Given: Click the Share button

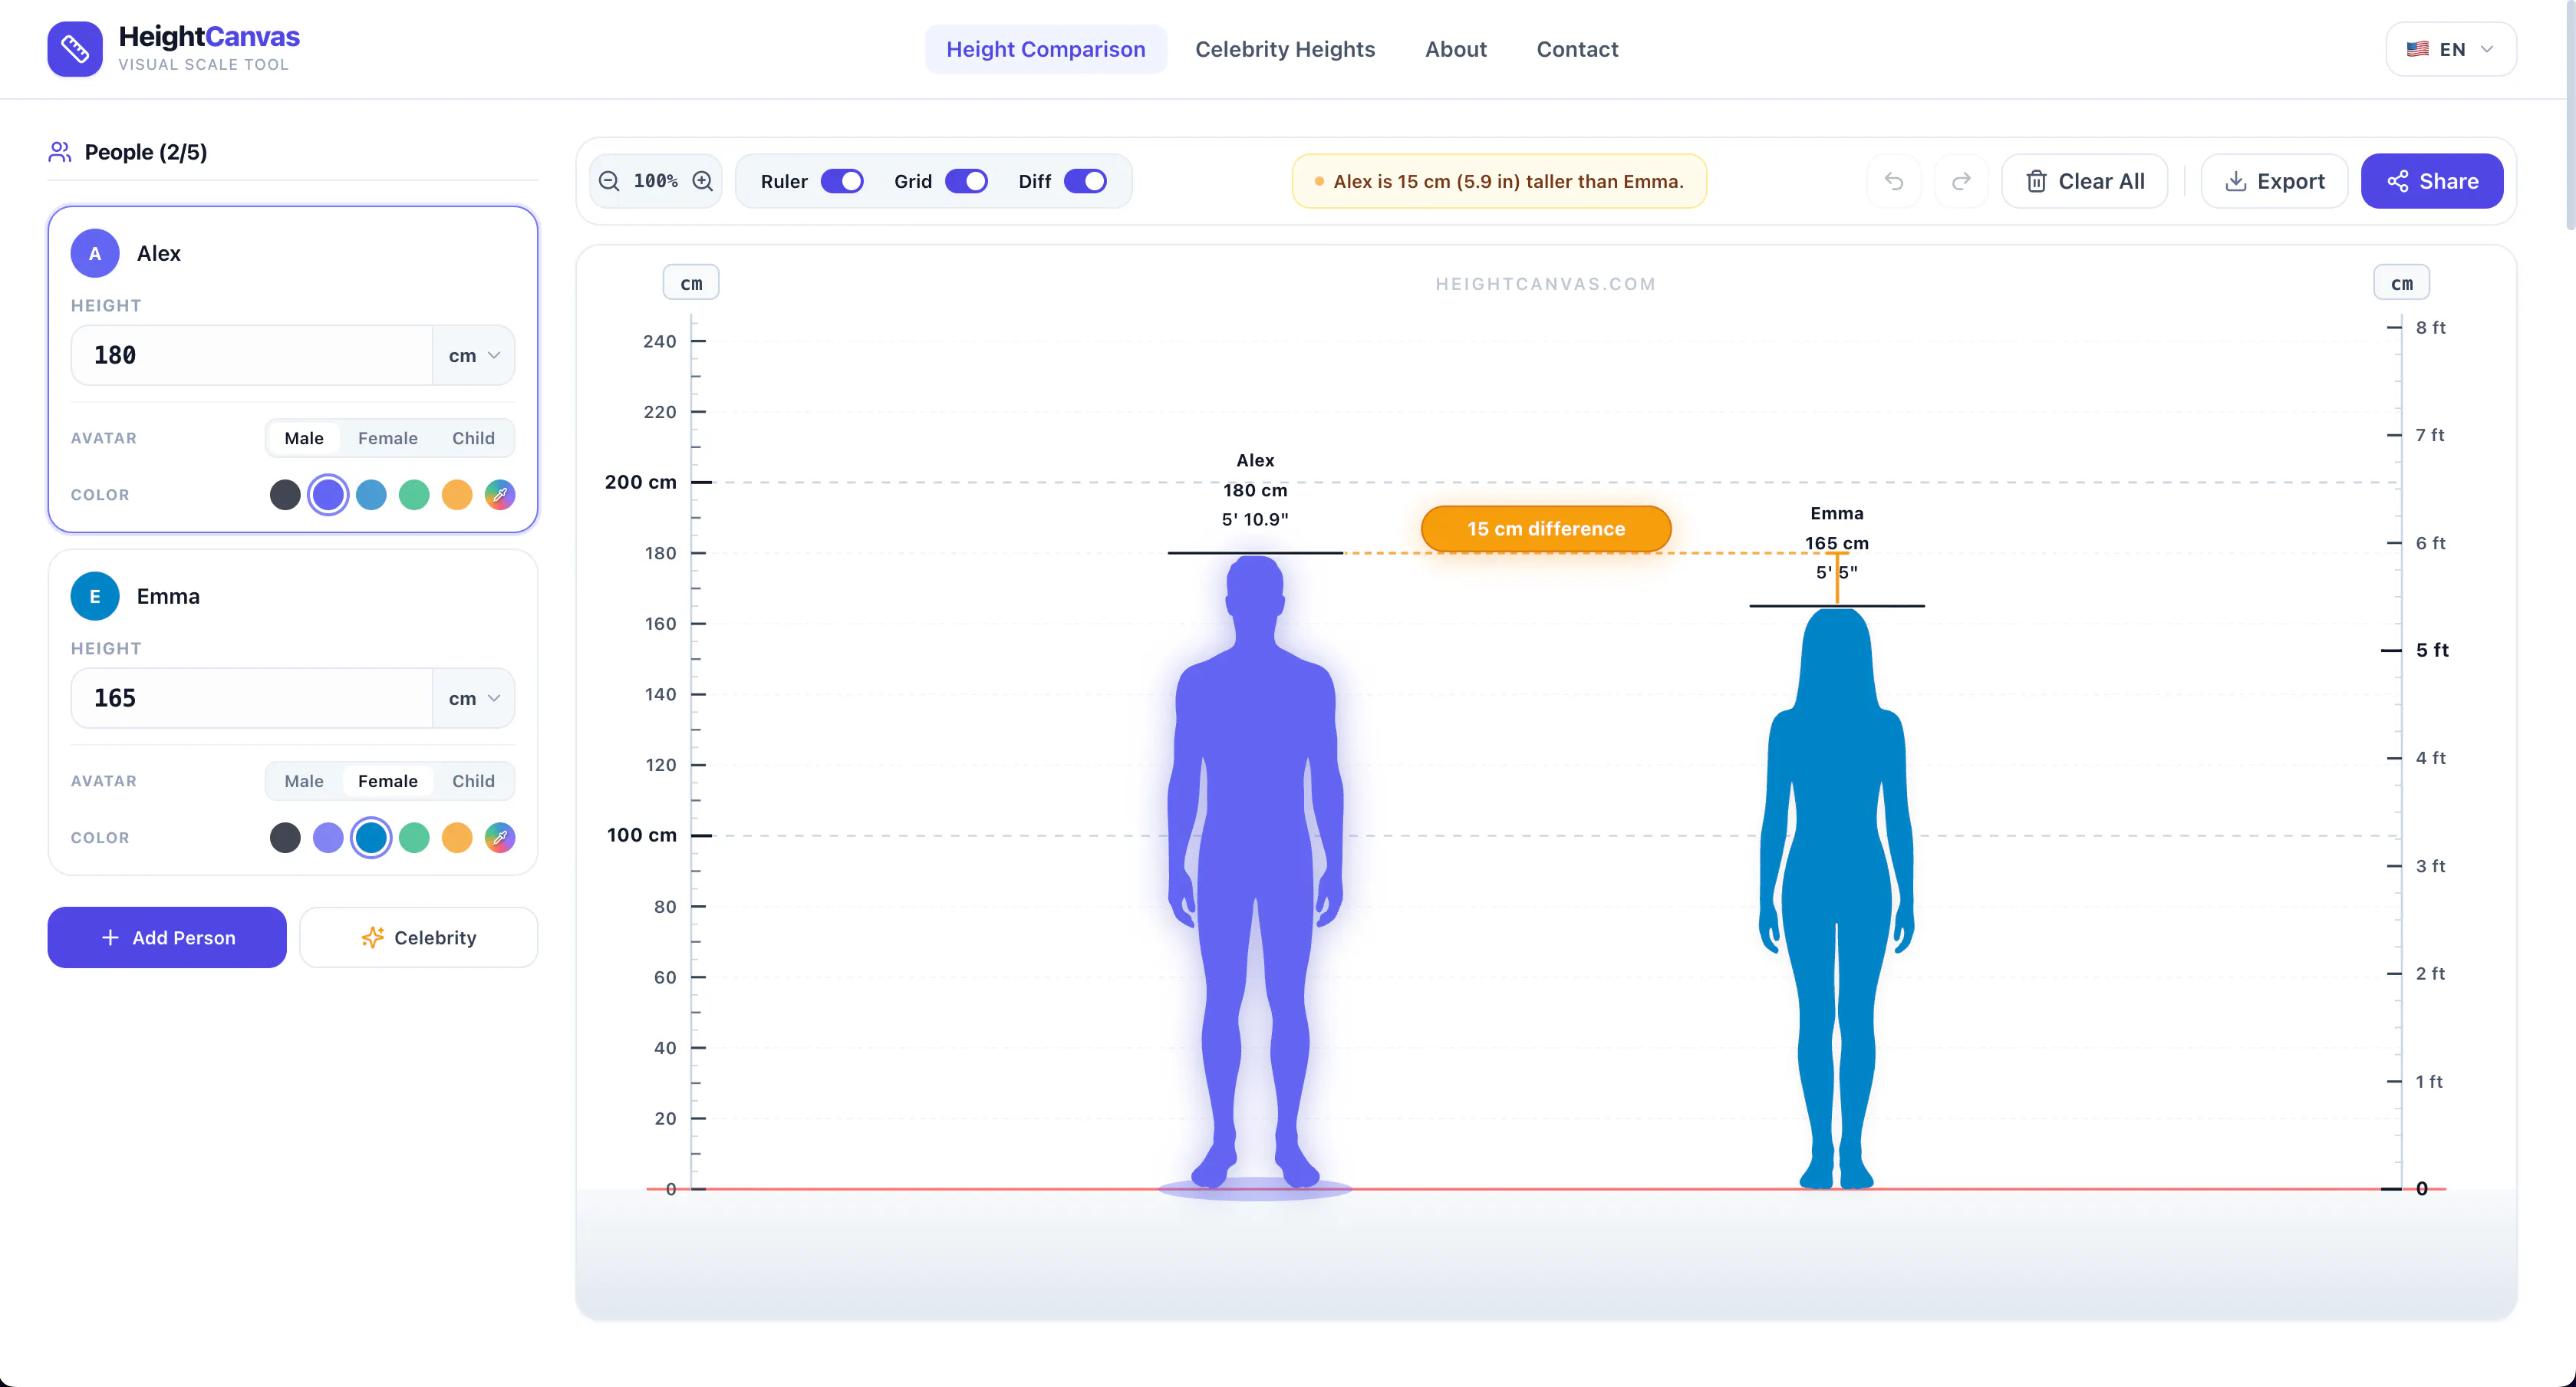Looking at the screenshot, I should (2432, 181).
